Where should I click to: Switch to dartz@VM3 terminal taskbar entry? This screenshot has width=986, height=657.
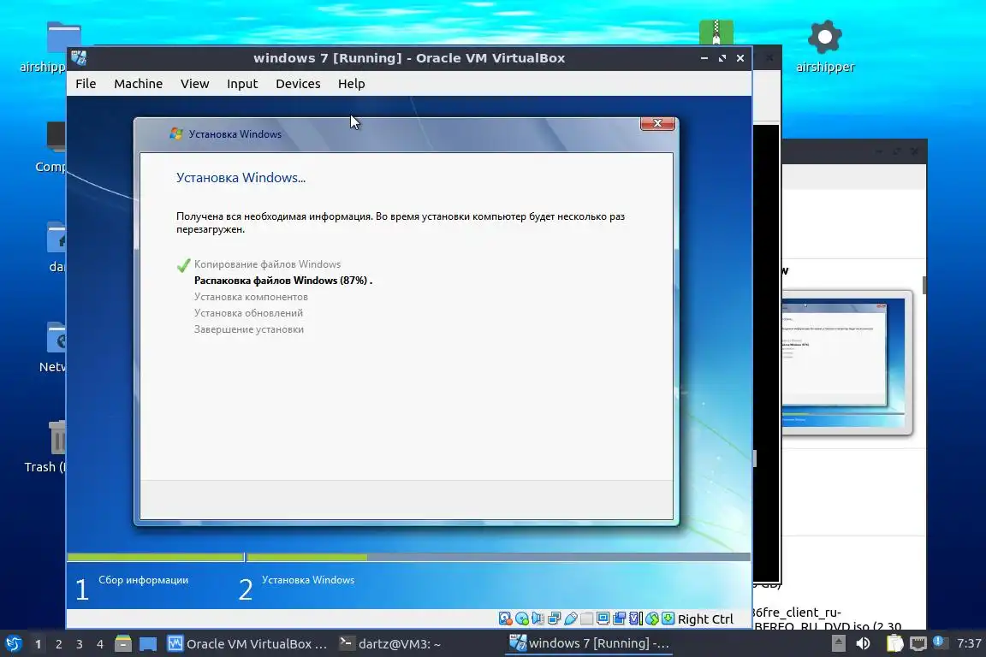click(390, 644)
